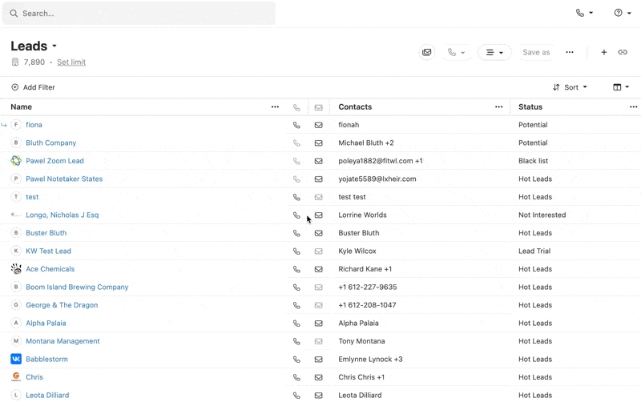Click the phone icon for Longo, Nicholas J Esq

pos(296,215)
